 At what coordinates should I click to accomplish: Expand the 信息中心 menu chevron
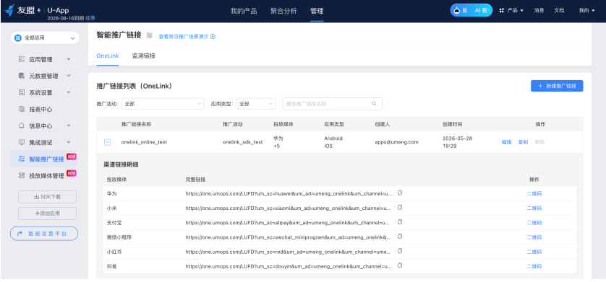[x=69, y=125]
